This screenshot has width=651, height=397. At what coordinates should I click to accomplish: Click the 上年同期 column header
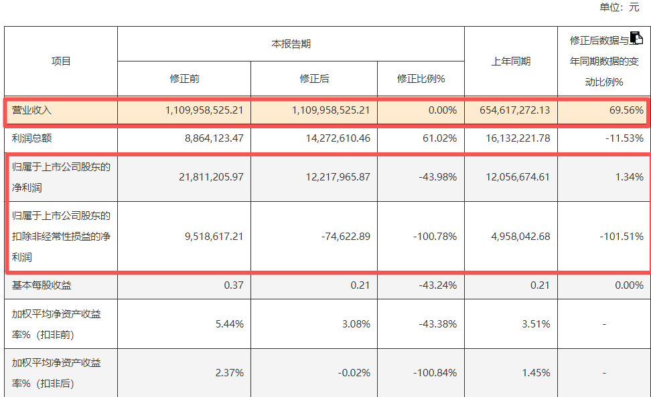point(510,61)
